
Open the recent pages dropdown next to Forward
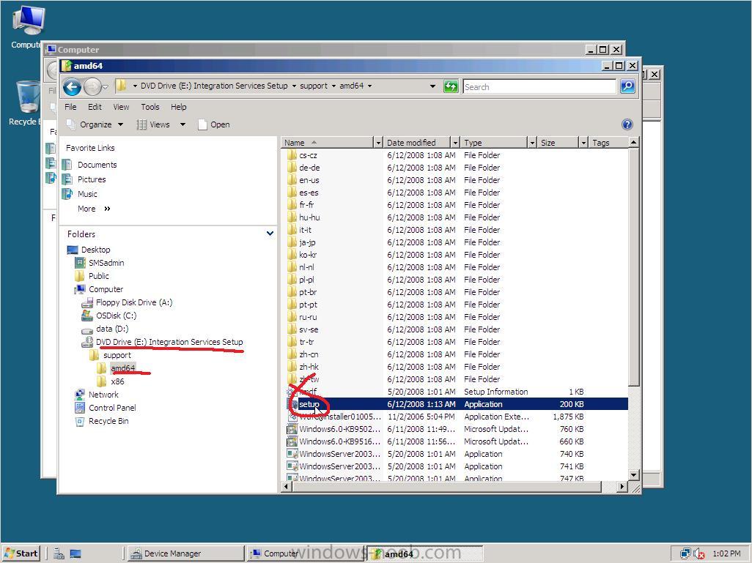click(x=106, y=86)
